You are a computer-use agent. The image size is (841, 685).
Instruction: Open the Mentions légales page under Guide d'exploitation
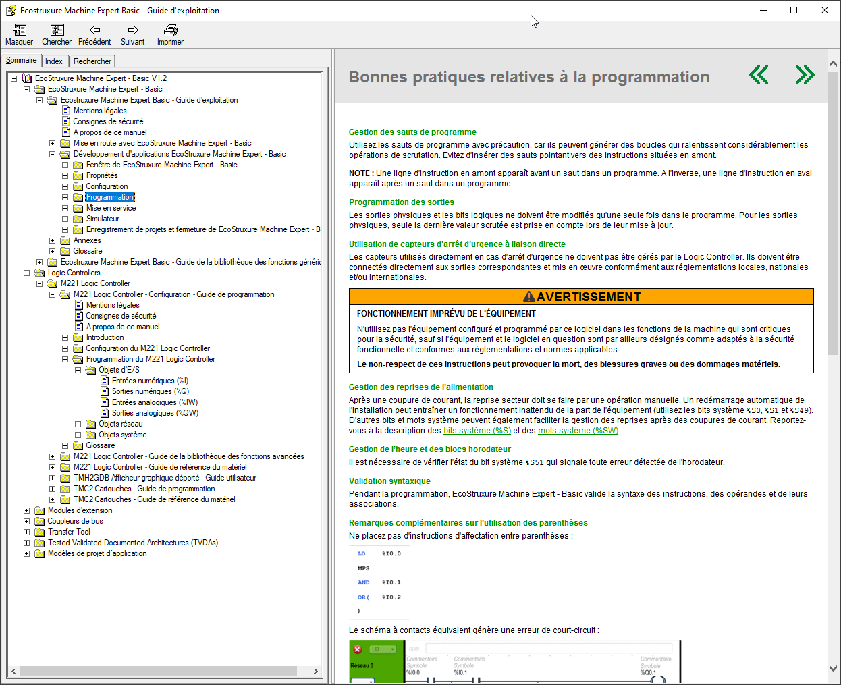tap(100, 111)
